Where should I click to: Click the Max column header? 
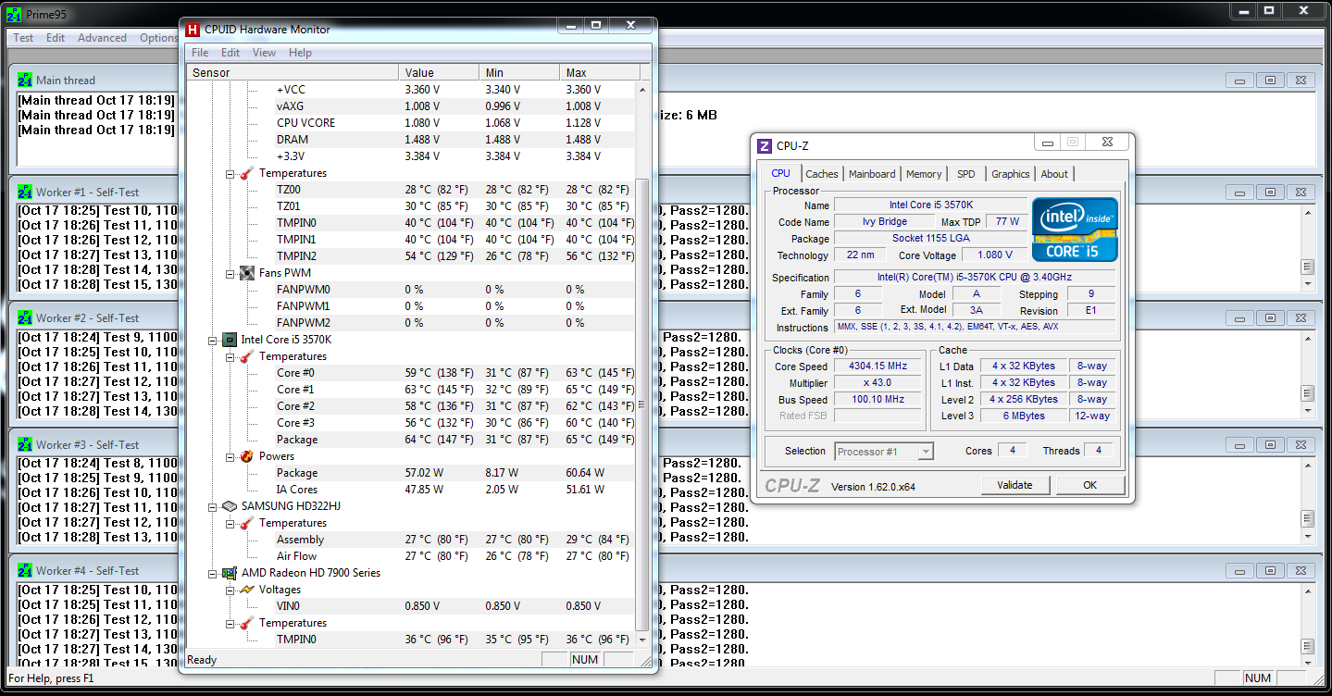[600, 72]
